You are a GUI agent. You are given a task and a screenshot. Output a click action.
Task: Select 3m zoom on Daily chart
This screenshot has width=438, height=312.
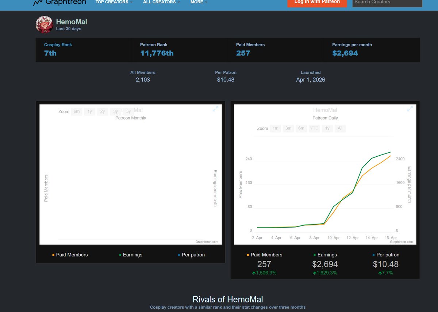point(288,128)
